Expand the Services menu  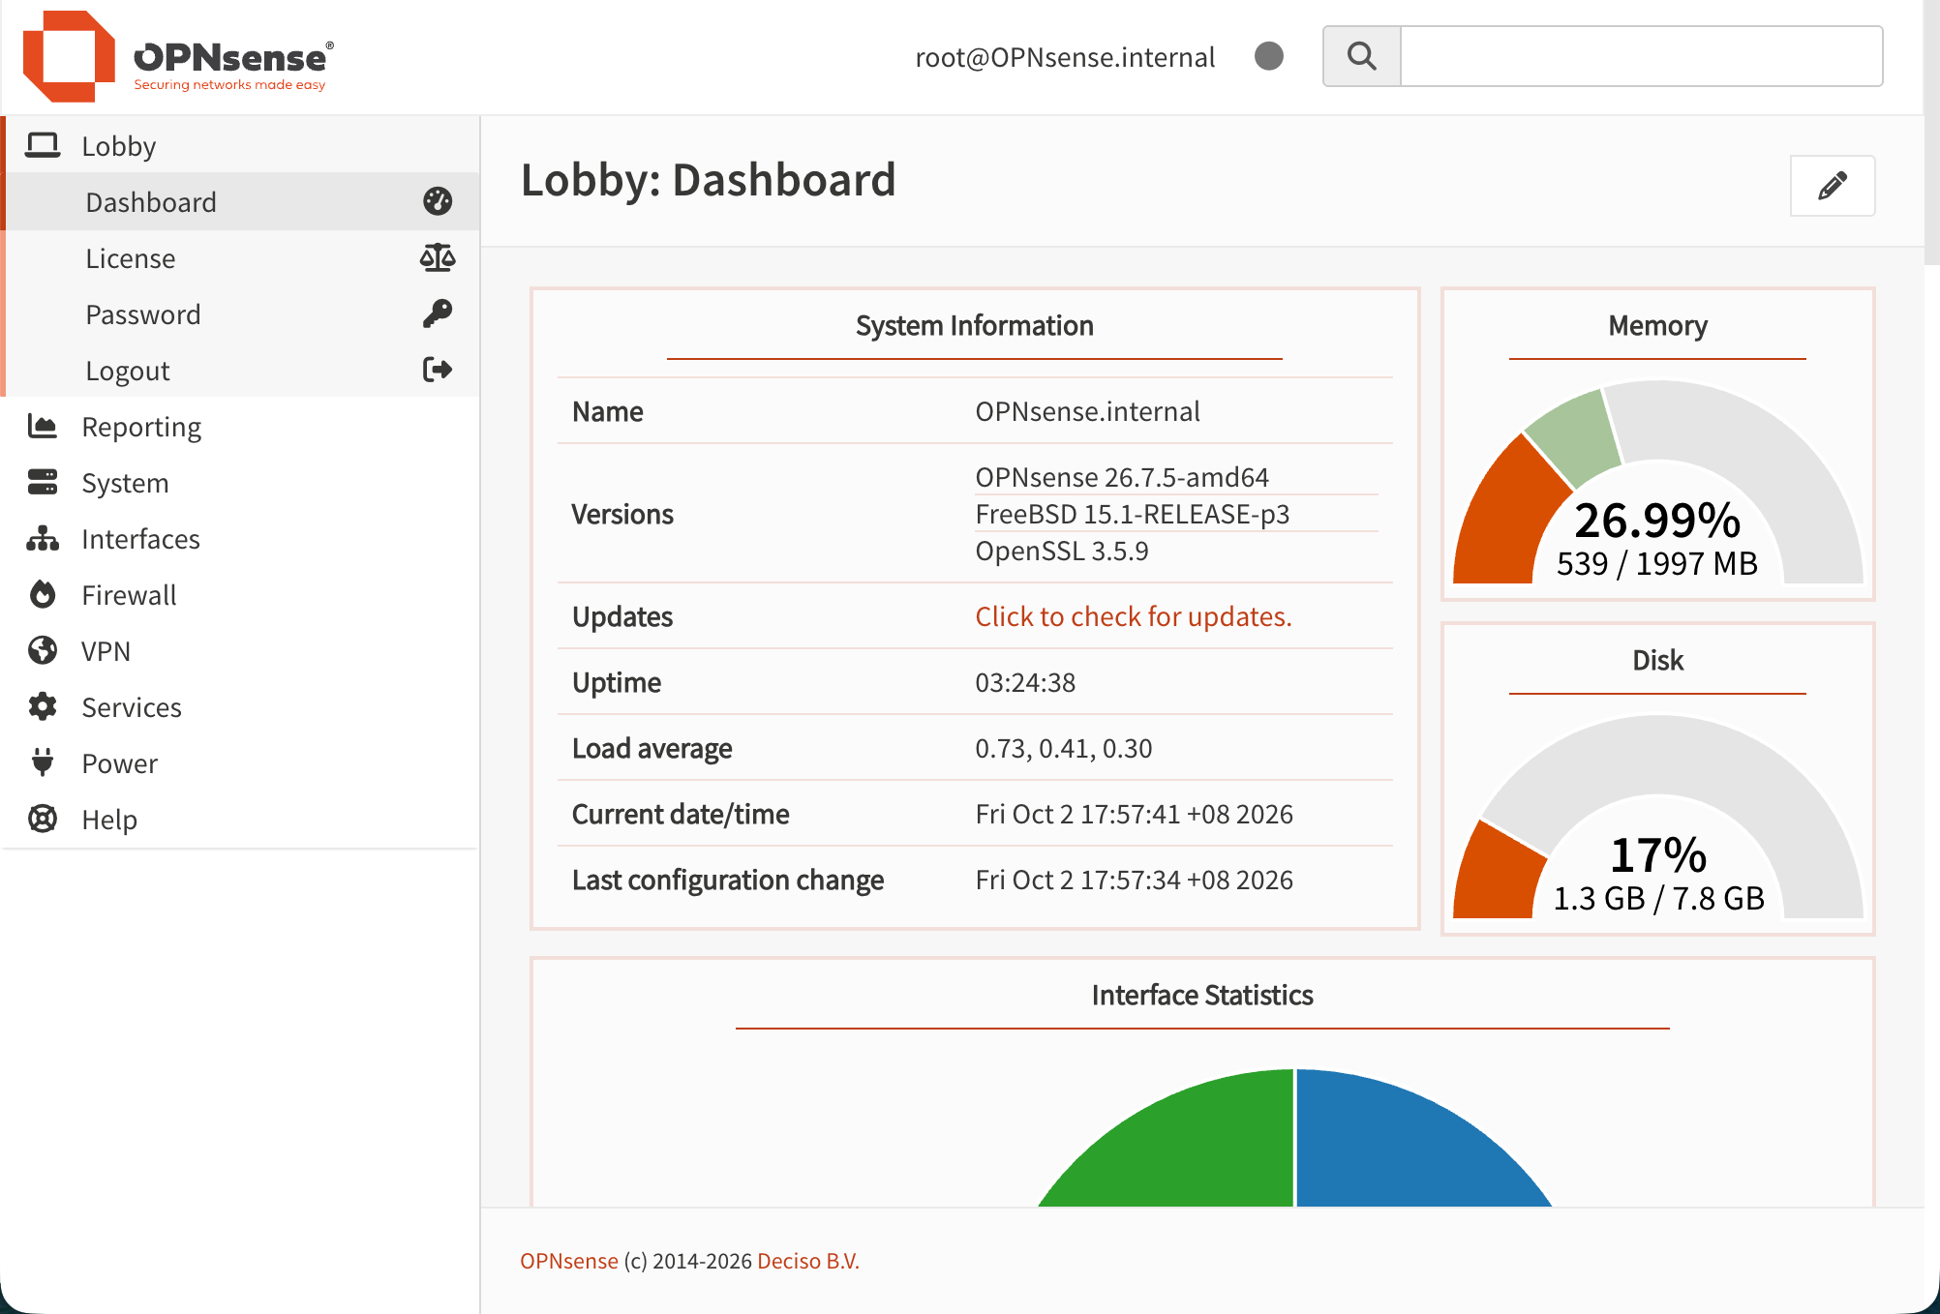pos(240,706)
